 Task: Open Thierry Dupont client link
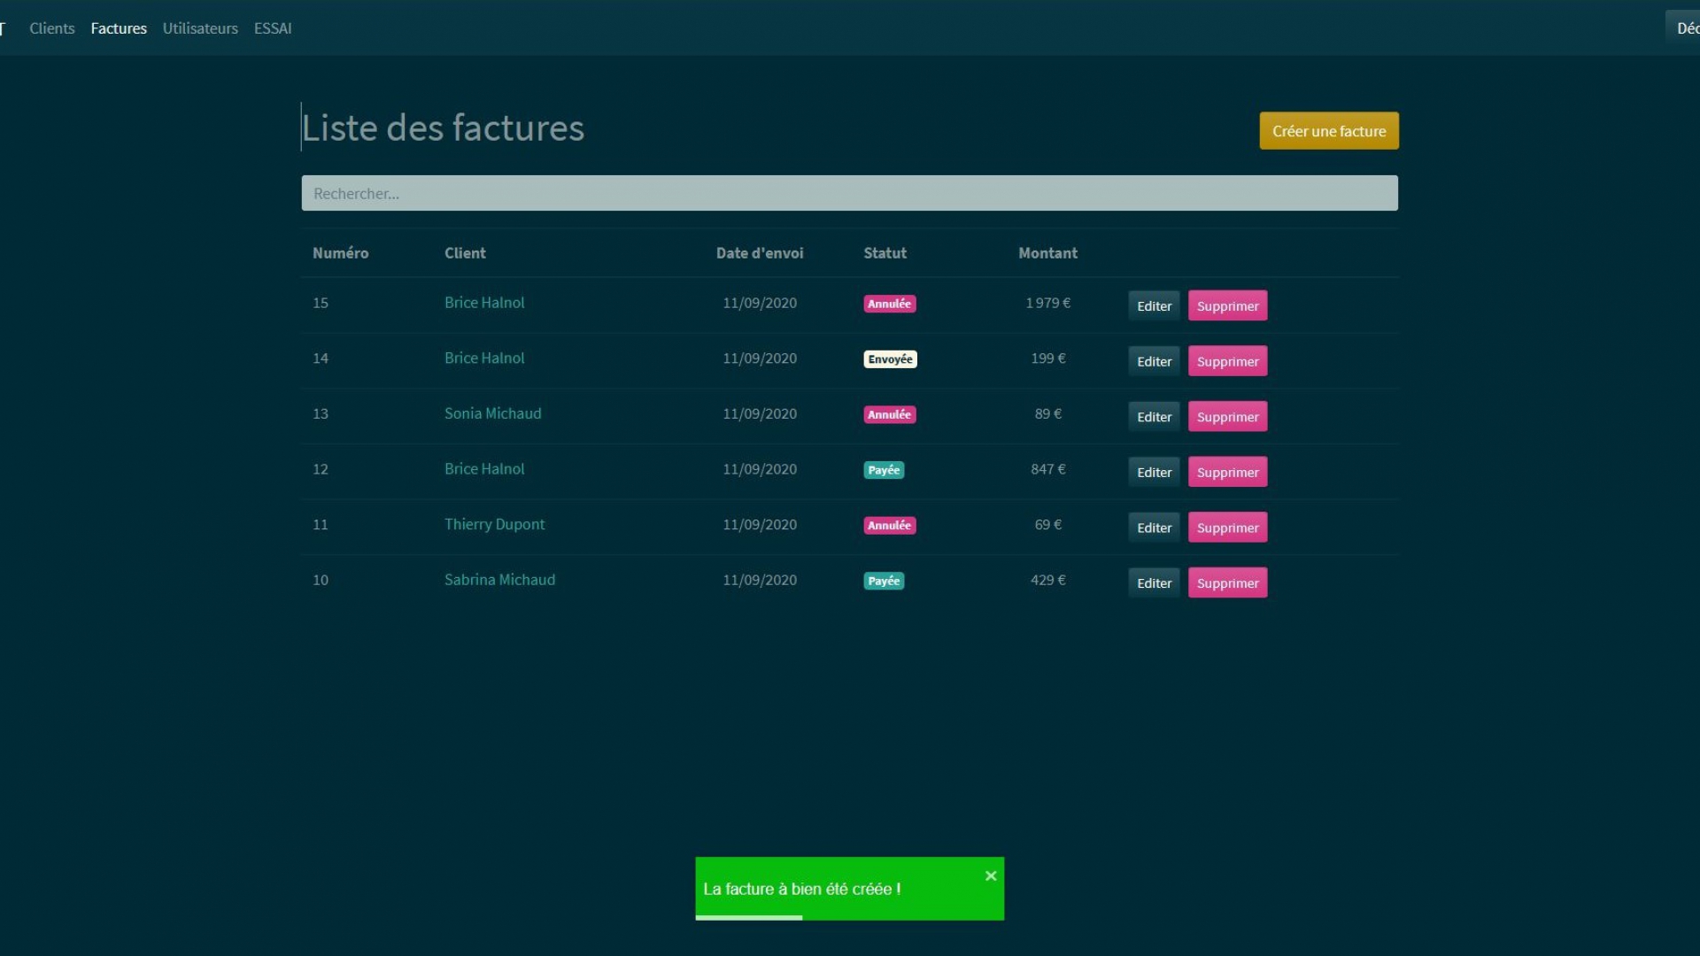tap(494, 524)
